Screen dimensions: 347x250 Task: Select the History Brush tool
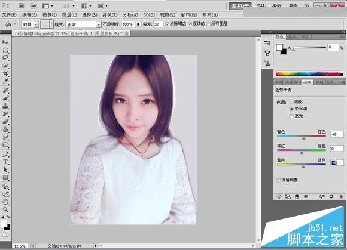click(5, 114)
